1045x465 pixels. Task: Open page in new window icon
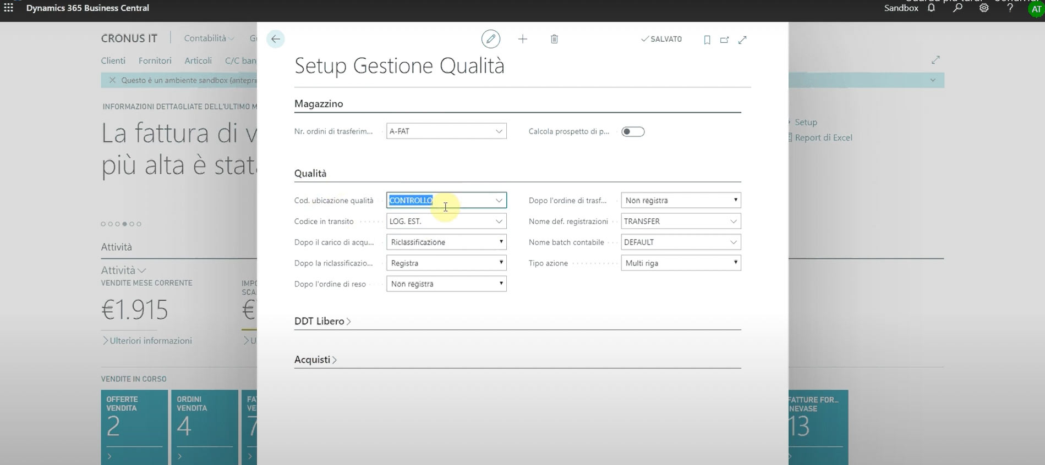724,40
